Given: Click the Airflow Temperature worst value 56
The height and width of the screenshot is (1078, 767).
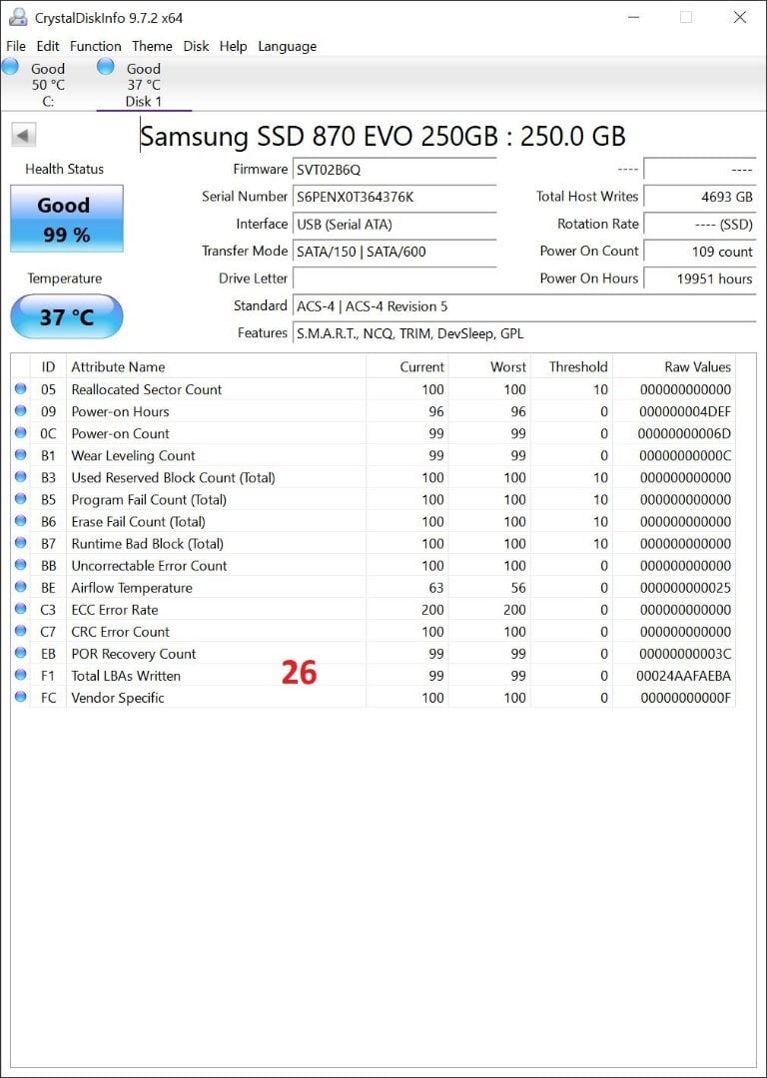Looking at the screenshot, I should (x=518, y=588).
